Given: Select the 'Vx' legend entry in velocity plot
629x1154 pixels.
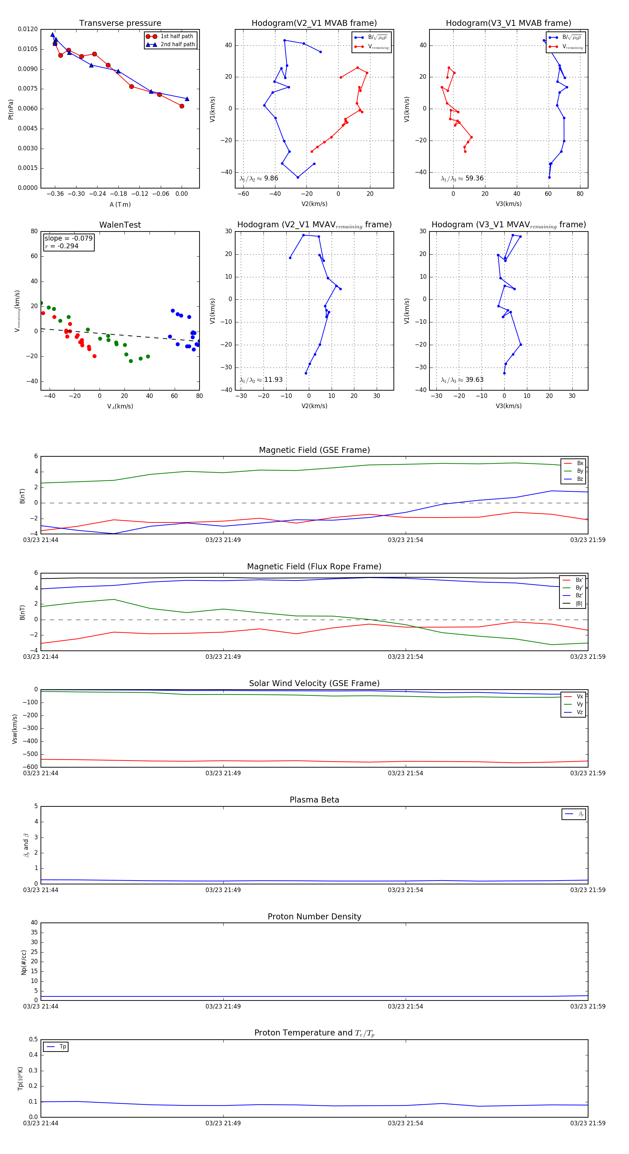Looking at the screenshot, I should pos(573,696).
